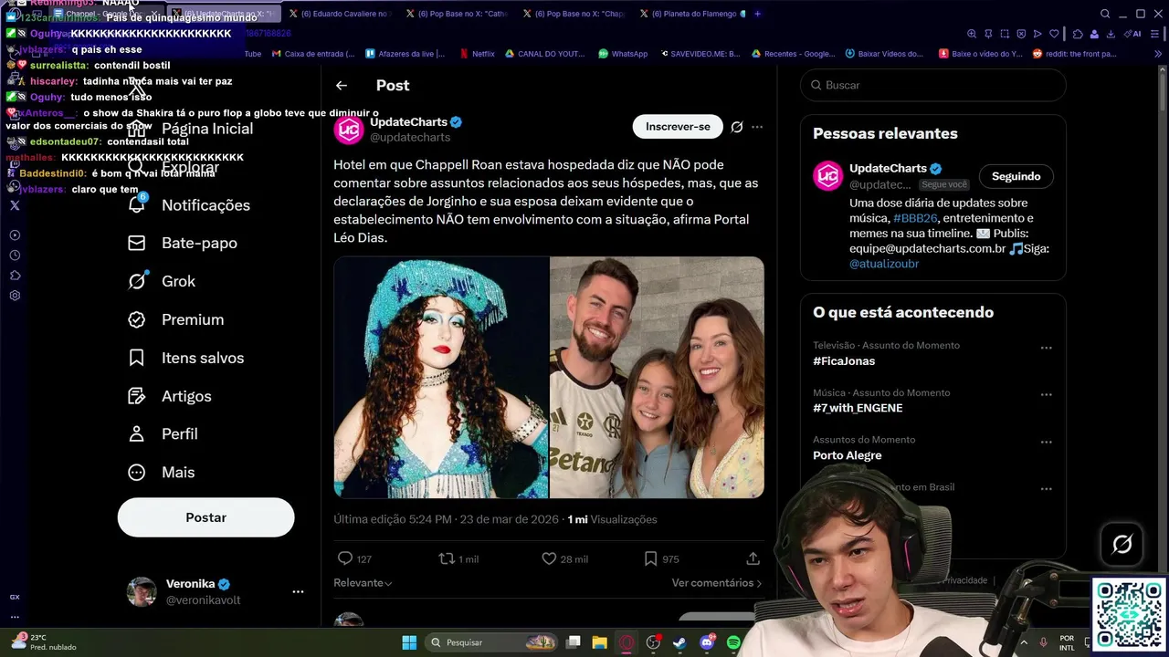Switch to the Planeta do Flamengo tab
The height and width of the screenshot is (657, 1169).
[691, 14]
